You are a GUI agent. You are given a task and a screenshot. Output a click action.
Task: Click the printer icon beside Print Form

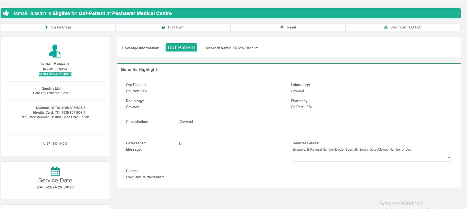[163, 27]
